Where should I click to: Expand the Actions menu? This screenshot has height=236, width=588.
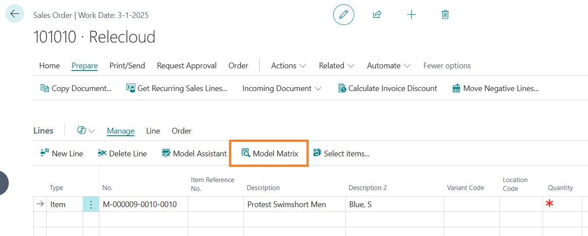pyautogui.click(x=289, y=66)
